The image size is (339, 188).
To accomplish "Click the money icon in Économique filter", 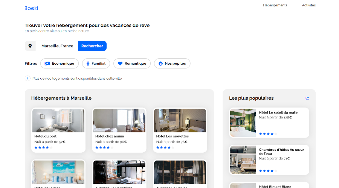I will [x=47, y=64].
